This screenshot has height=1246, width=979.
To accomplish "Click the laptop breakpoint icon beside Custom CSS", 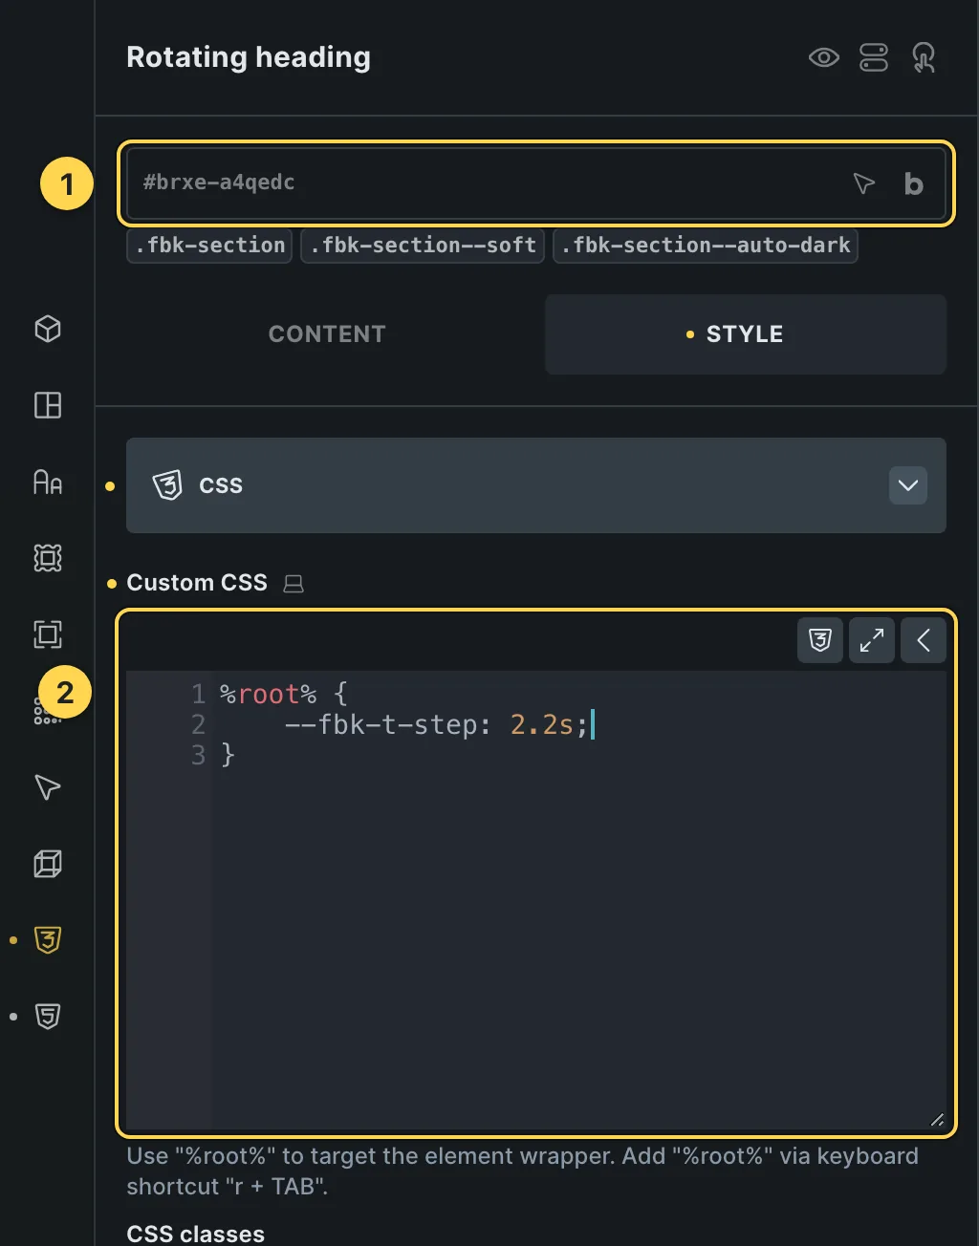I will pyautogui.click(x=294, y=584).
